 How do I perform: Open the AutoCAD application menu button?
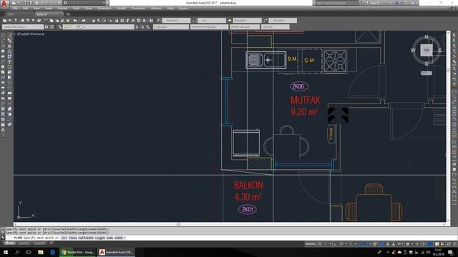(x=4, y=4)
